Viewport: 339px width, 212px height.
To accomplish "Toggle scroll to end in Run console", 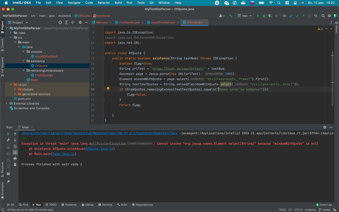I will [x=15, y=152].
